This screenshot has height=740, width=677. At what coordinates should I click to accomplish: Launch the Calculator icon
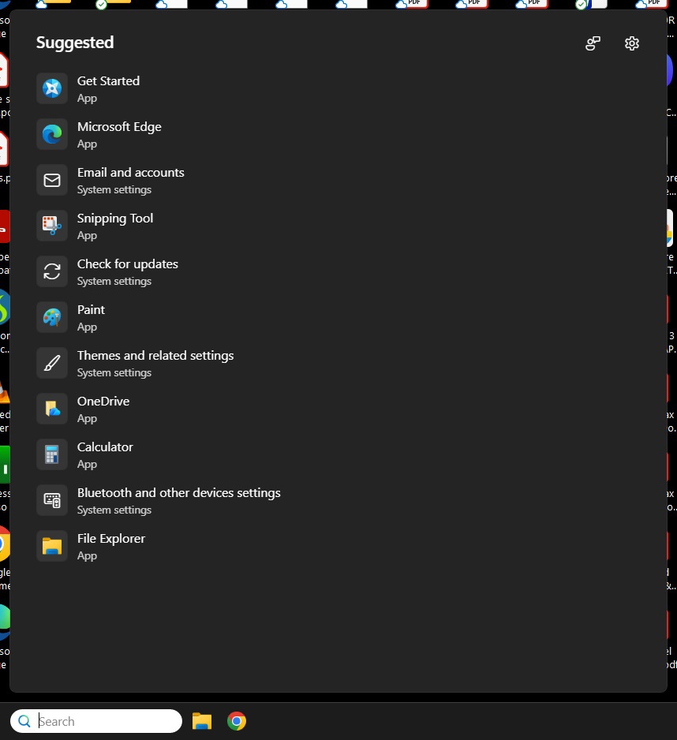[x=52, y=454]
